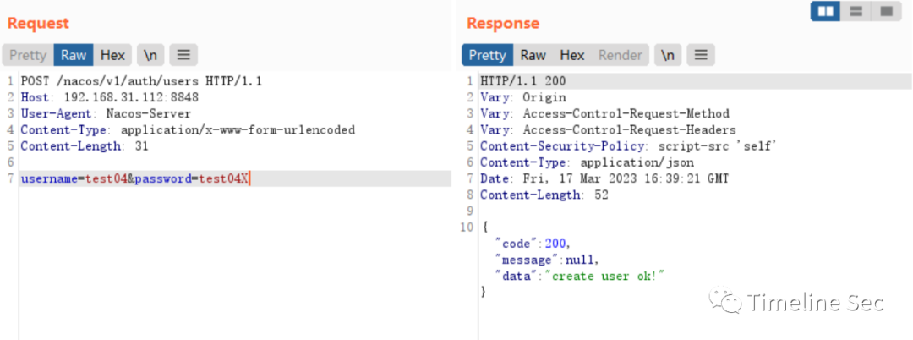Click response Content-Type: application/json line

(587, 162)
